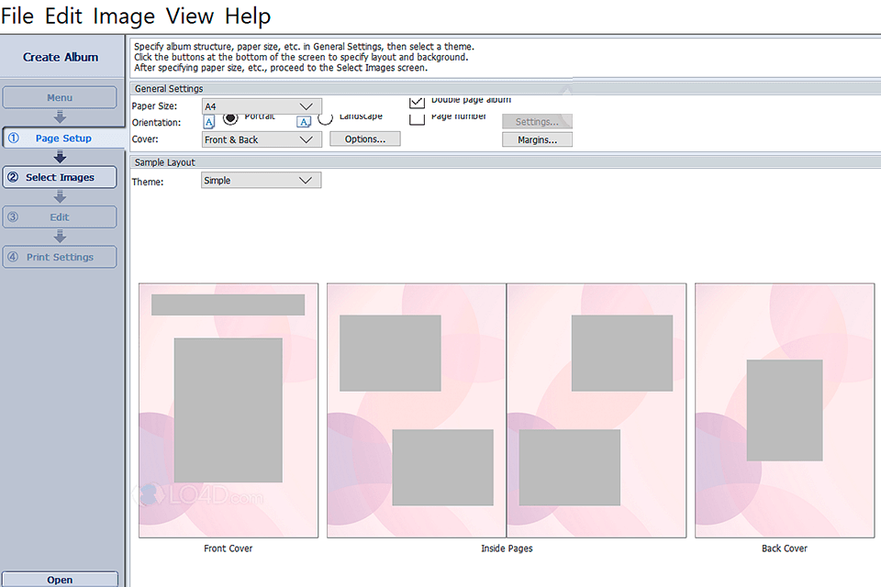The width and height of the screenshot is (881, 587).
Task: Open the Cover dropdown showing Front & Back
Action: click(261, 138)
